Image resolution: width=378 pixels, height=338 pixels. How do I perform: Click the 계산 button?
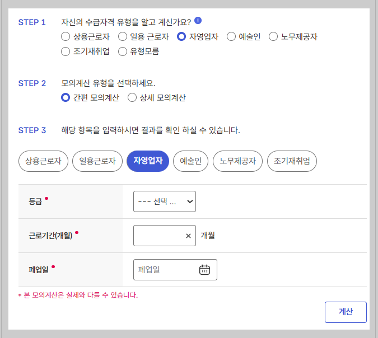tap(346, 312)
